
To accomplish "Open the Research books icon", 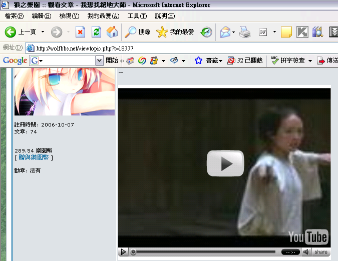I will coord(317,32).
